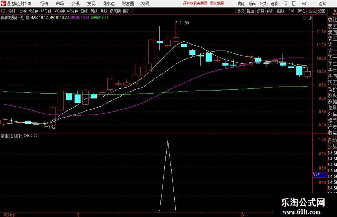
Task: Toggle the side panel icon at chart top-right
Action: pyautogui.click(x=310, y=18)
